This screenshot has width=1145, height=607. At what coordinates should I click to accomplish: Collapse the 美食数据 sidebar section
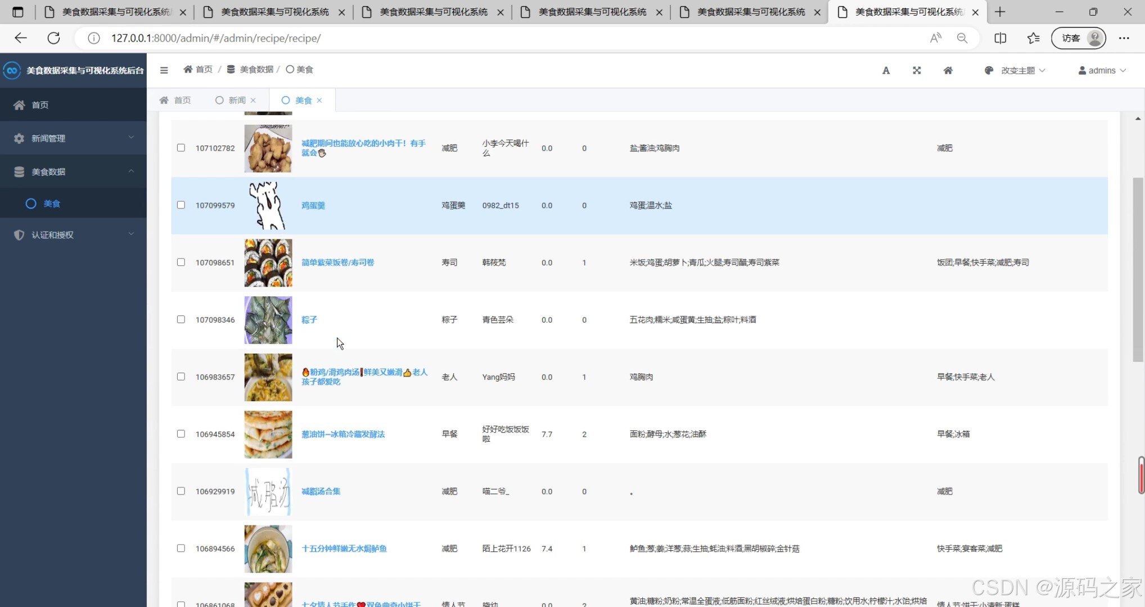[x=131, y=171]
